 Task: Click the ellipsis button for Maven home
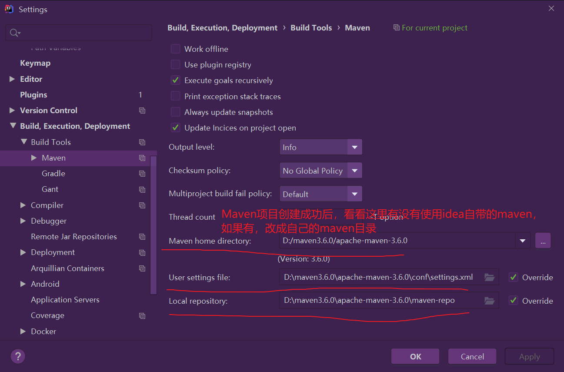point(543,241)
